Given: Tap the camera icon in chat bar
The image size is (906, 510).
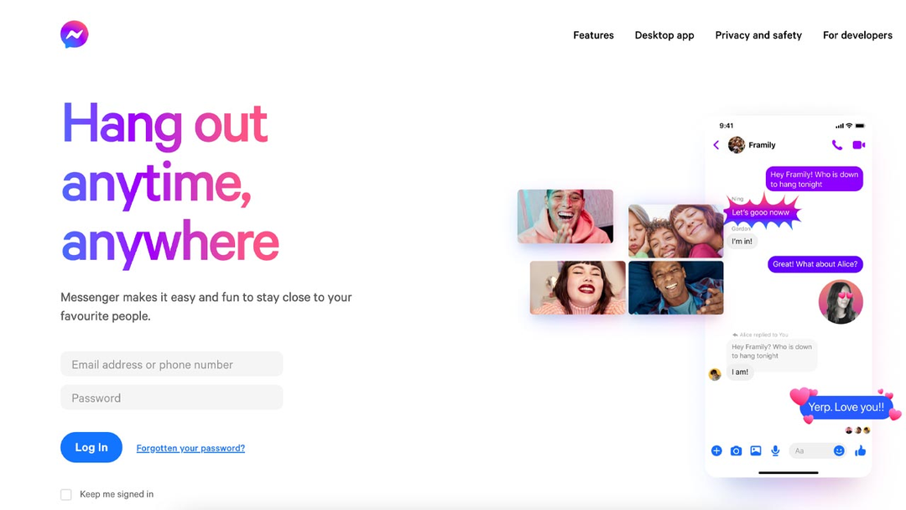Looking at the screenshot, I should (x=736, y=450).
